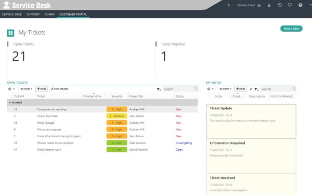The height and width of the screenshot is (195, 312).
Task: Open the "Ticket Update" note card
Action: click(251, 121)
